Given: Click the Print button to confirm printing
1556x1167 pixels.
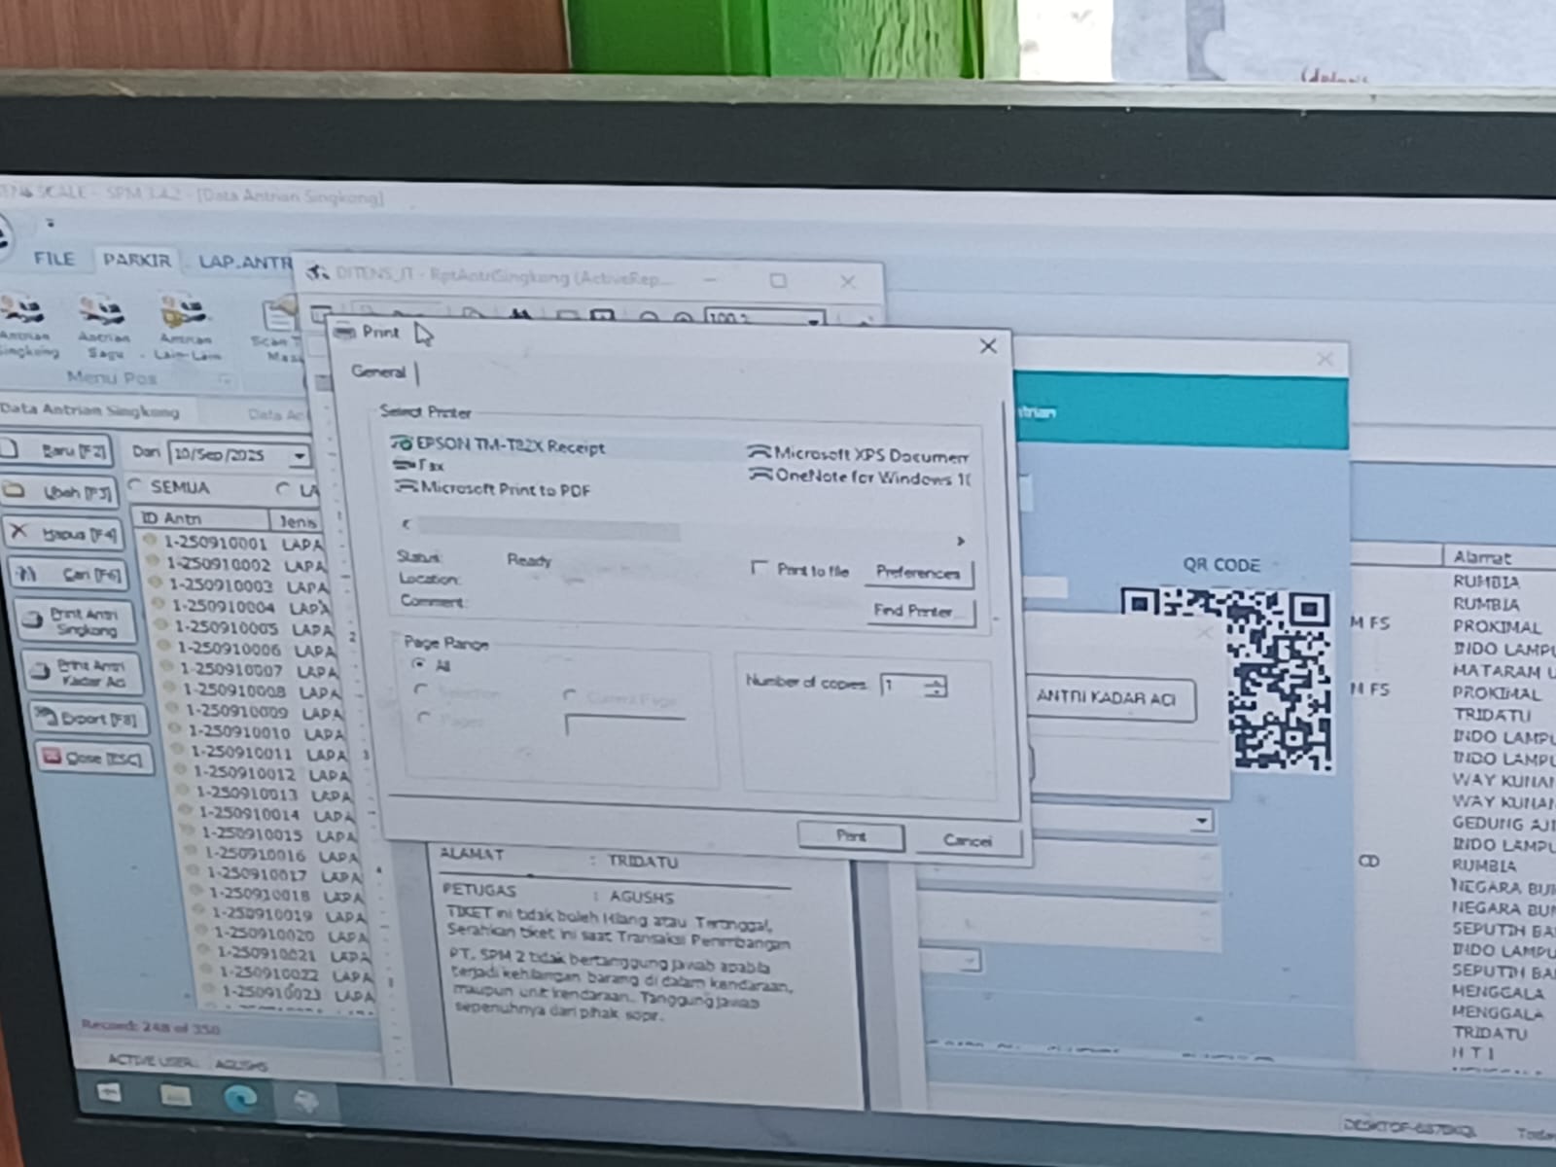Looking at the screenshot, I should pos(850,835).
